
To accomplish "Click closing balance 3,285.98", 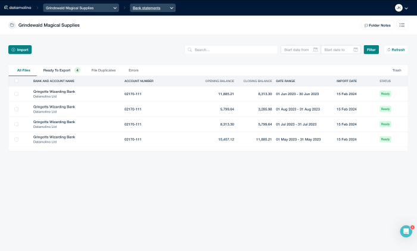I will [265, 109].
